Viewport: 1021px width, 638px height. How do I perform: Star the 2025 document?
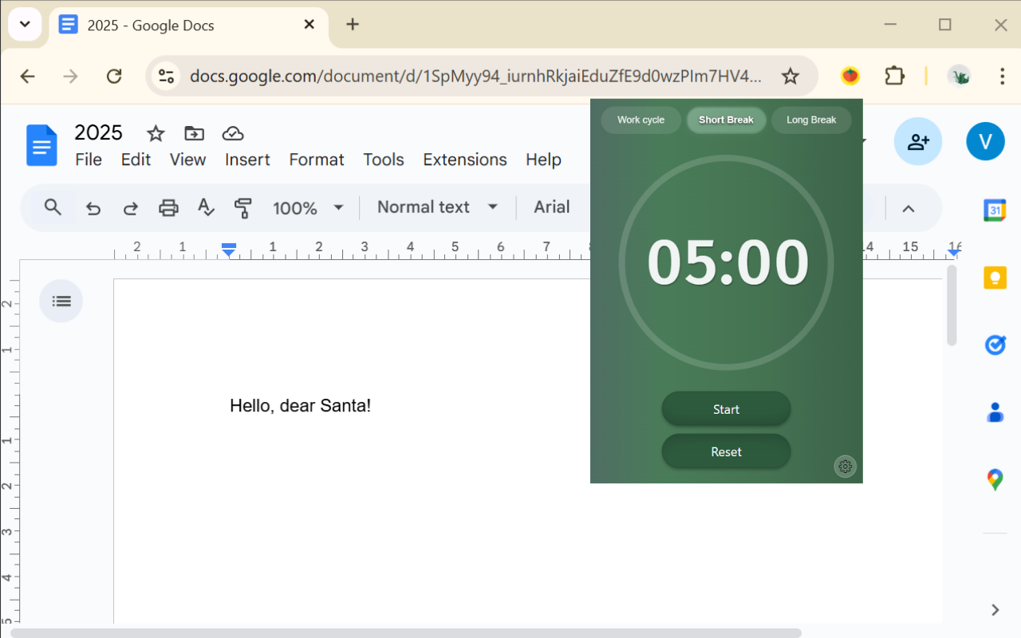tap(156, 133)
